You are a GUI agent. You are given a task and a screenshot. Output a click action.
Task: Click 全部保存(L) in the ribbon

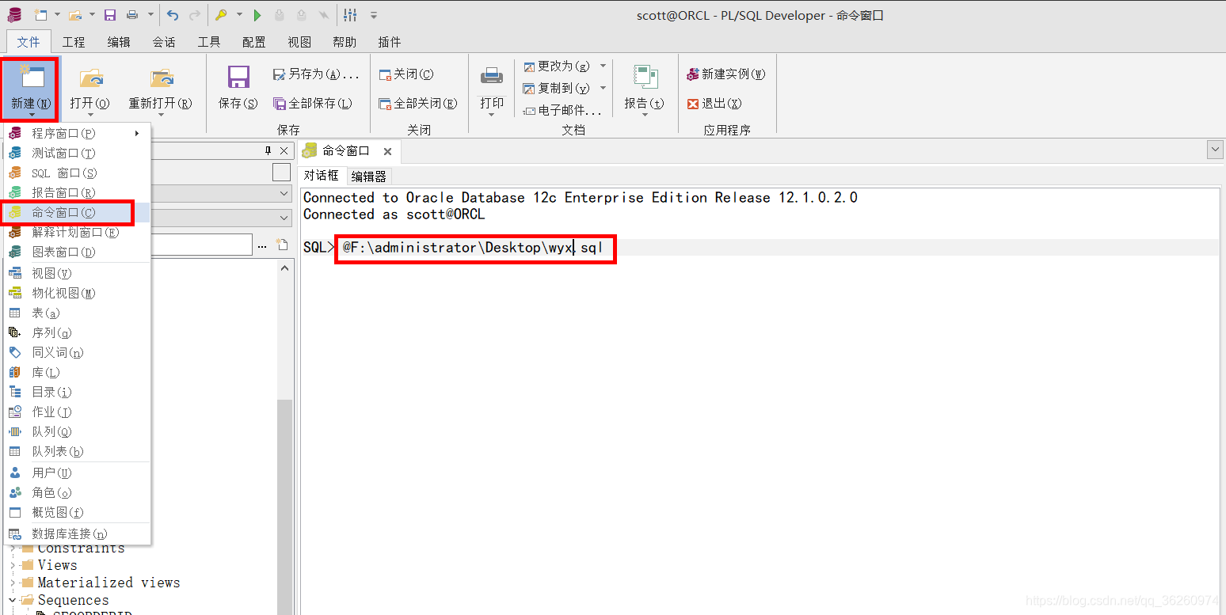pyautogui.click(x=313, y=103)
